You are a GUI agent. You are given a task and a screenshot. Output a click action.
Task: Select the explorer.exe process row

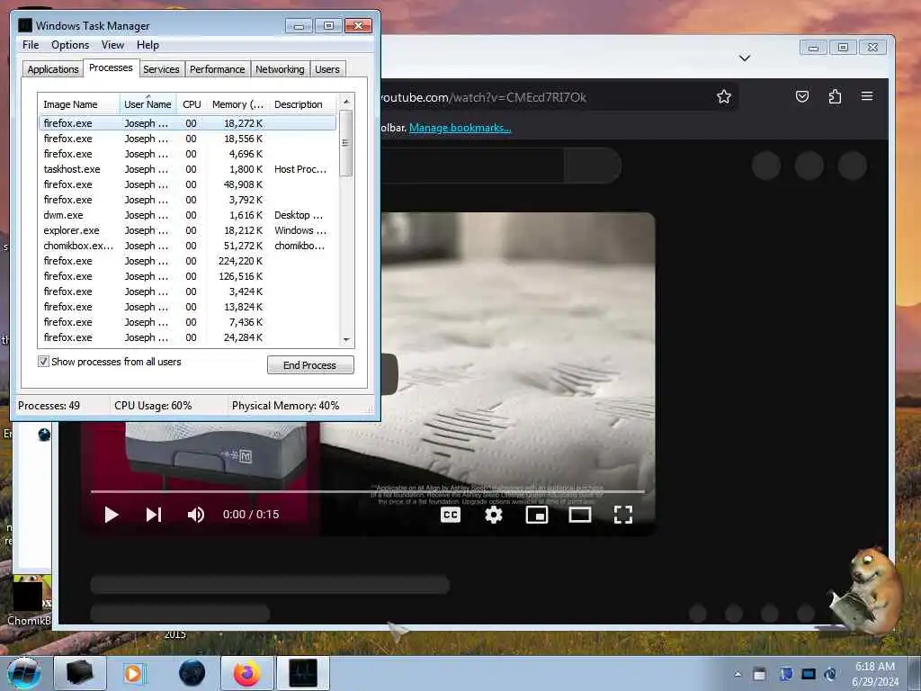click(187, 230)
